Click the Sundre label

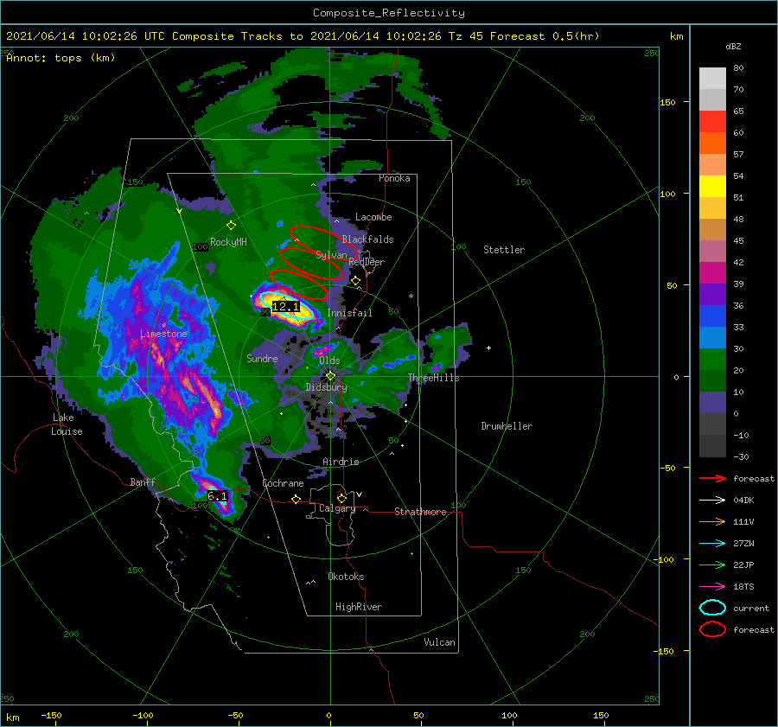[x=262, y=358]
